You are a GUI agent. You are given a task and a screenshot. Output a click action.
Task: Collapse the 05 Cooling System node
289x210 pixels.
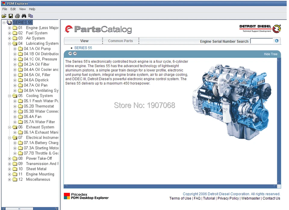tap(9, 96)
